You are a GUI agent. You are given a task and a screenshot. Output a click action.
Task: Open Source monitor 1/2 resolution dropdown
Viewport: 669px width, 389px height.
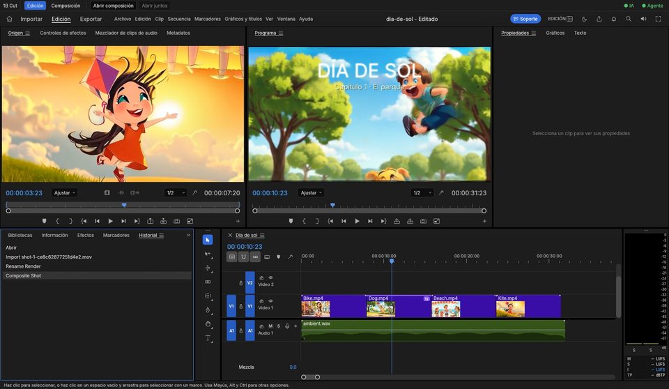(x=176, y=193)
